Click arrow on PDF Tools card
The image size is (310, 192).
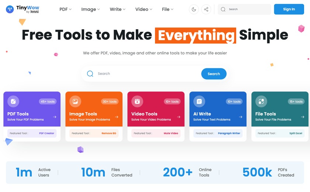tap(55, 117)
